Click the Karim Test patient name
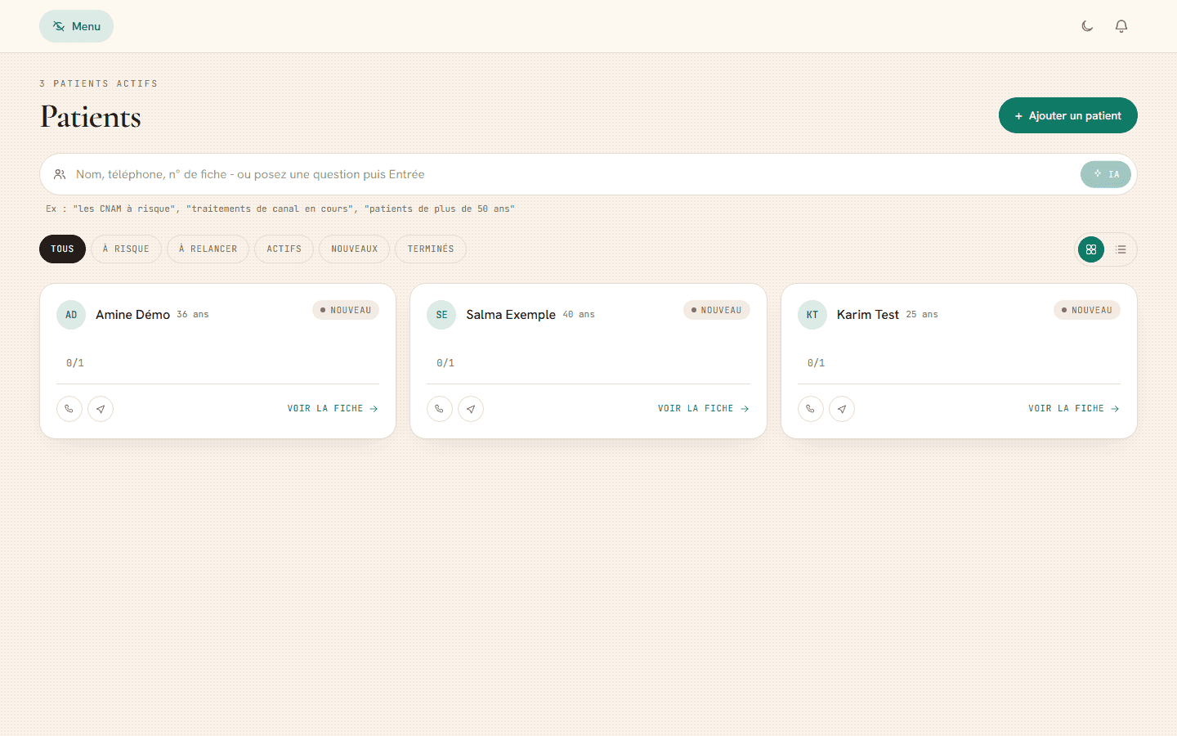The image size is (1177, 736). 867,315
